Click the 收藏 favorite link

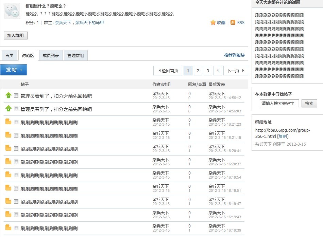tap(221, 23)
